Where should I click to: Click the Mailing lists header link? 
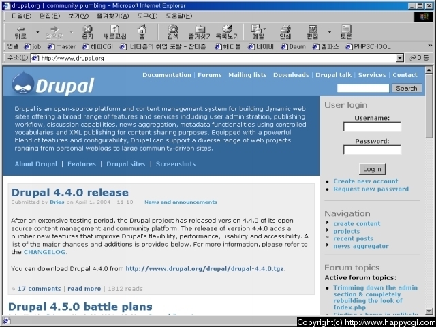[247, 75]
